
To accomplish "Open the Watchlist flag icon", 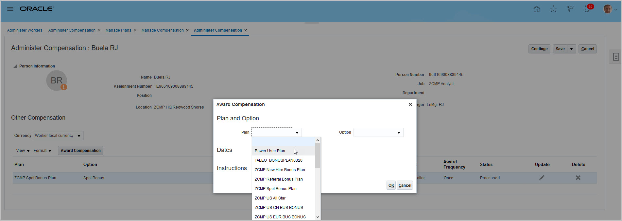I will point(570,9).
